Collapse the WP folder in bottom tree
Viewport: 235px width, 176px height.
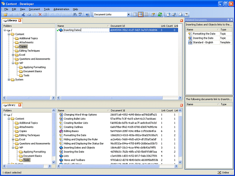click(x=13, y=148)
